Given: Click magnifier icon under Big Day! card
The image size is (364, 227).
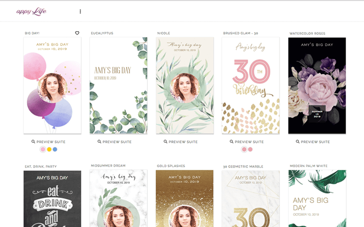Looking at the screenshot, I should 33,142.
